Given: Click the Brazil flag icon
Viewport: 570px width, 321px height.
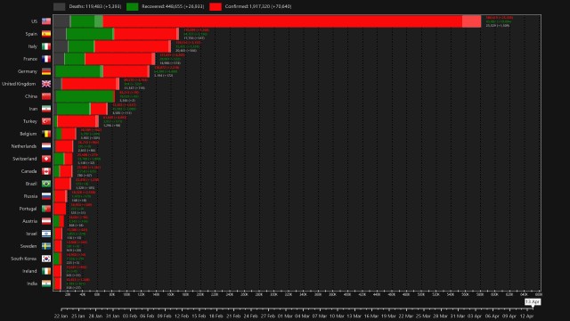Looking at the screenshot, I should tap(46, 184).
